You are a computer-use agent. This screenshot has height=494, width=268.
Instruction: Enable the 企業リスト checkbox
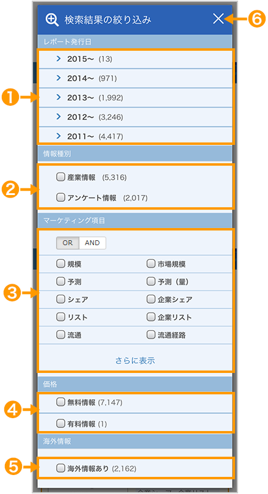pyautogui.click(x=151, y=317)
